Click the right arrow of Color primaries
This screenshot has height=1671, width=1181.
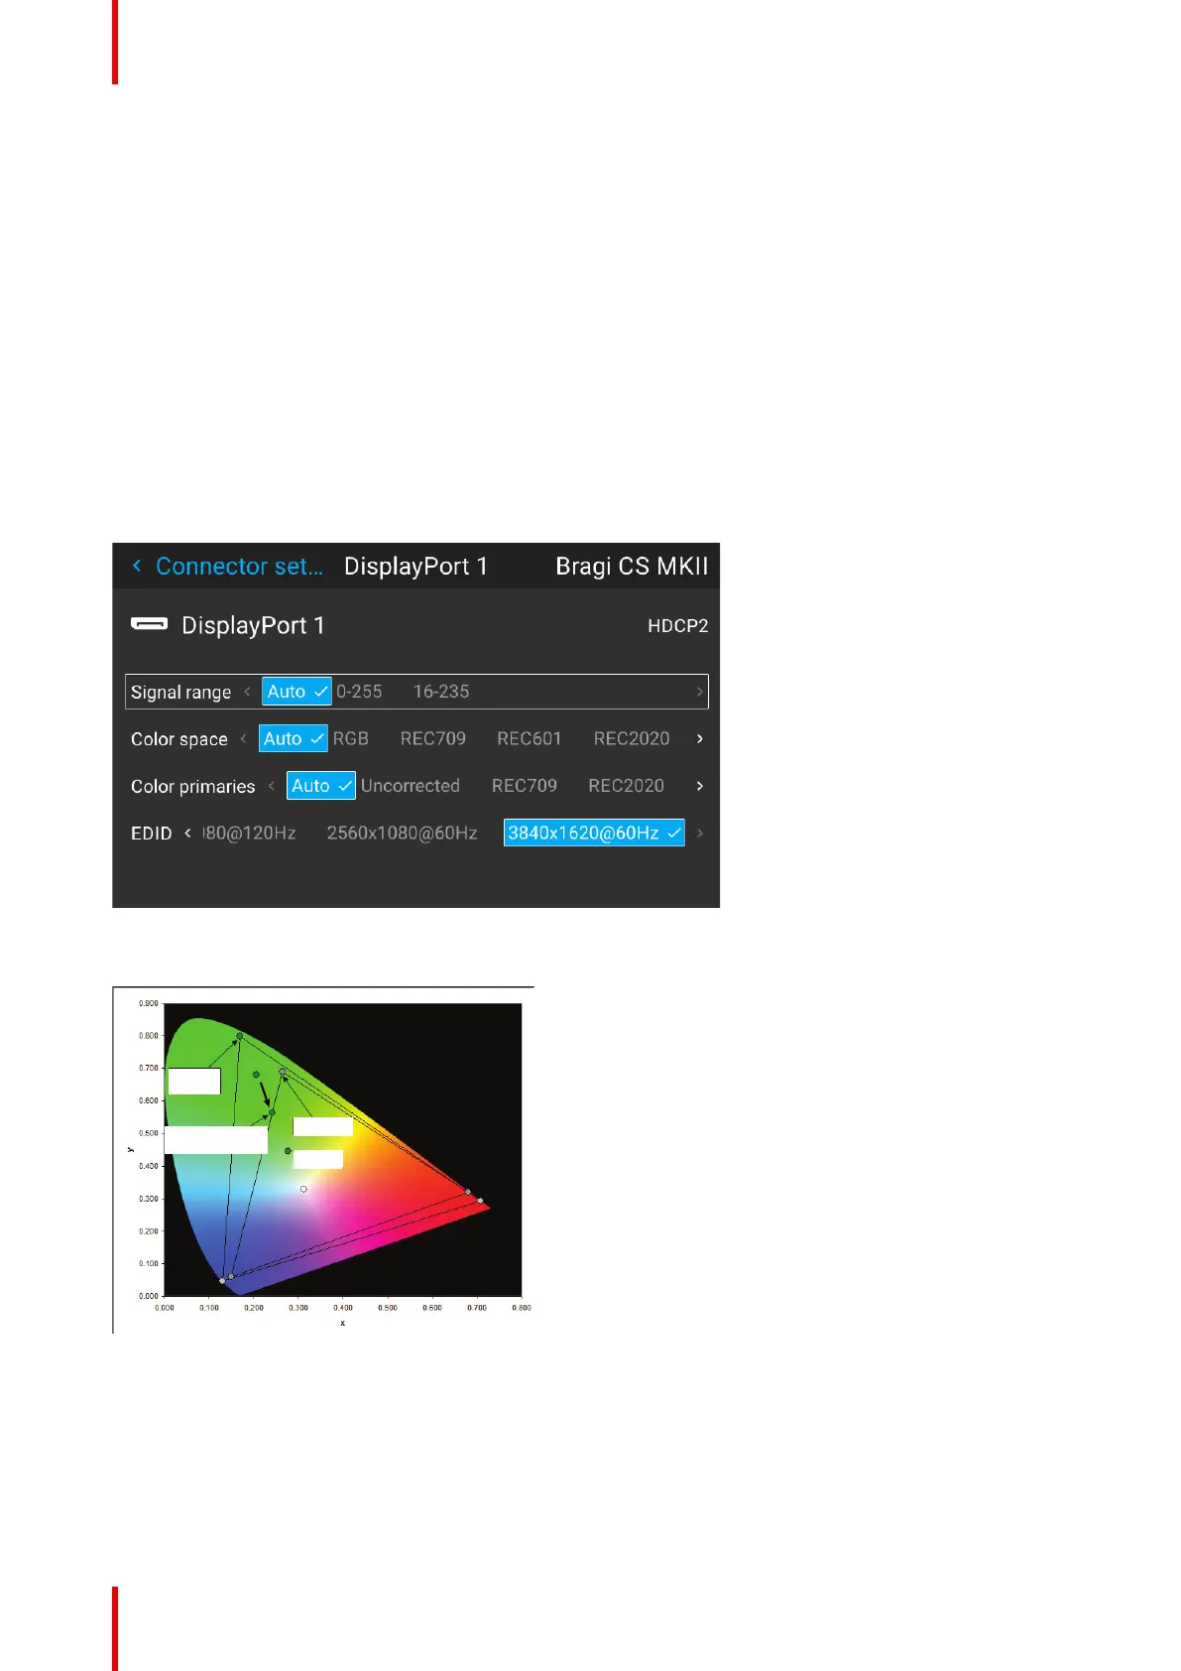click(x=699, y=786)
